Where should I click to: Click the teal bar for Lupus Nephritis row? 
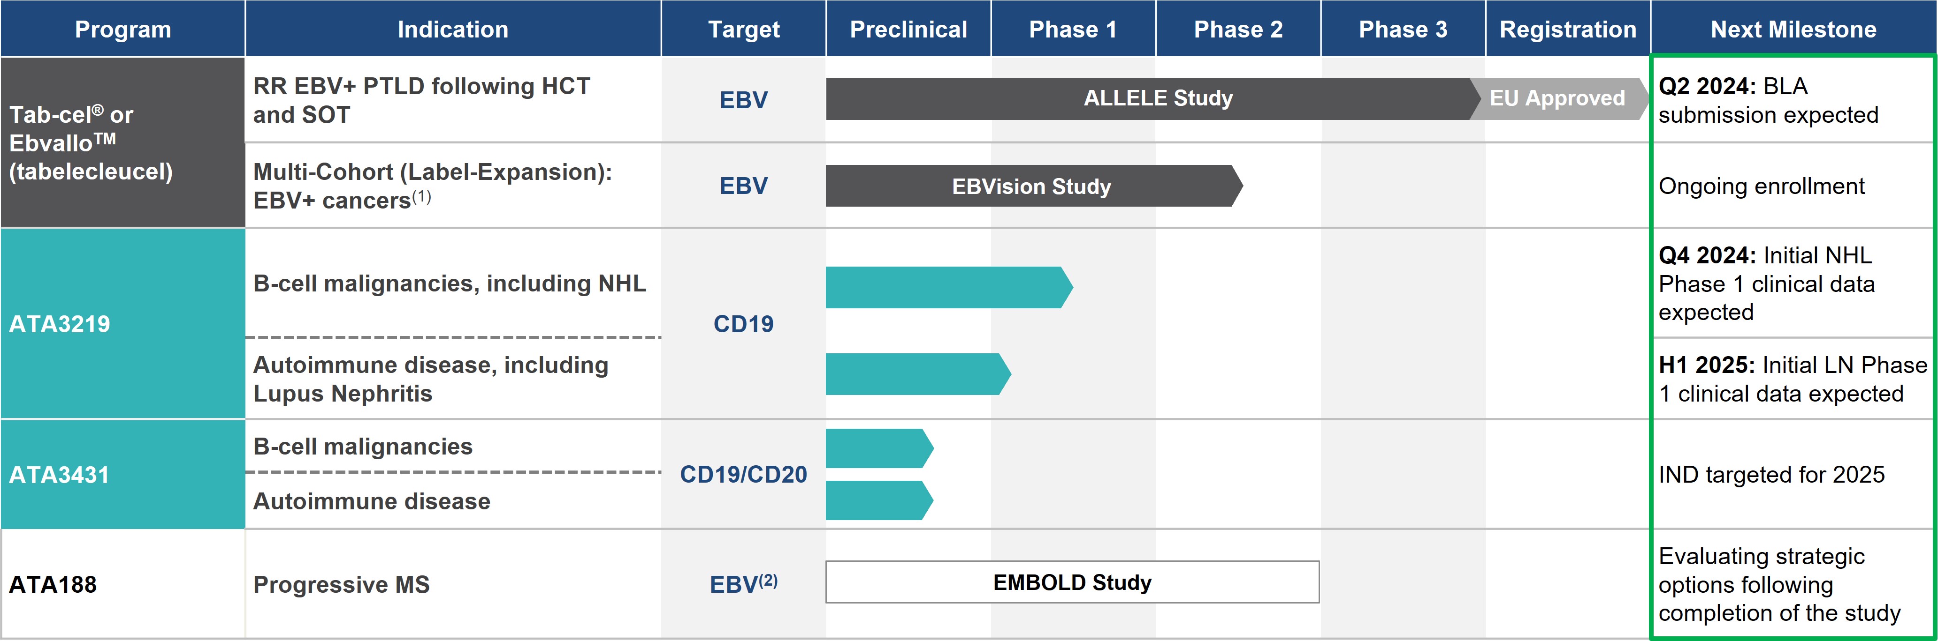click(x=915, y=374)
